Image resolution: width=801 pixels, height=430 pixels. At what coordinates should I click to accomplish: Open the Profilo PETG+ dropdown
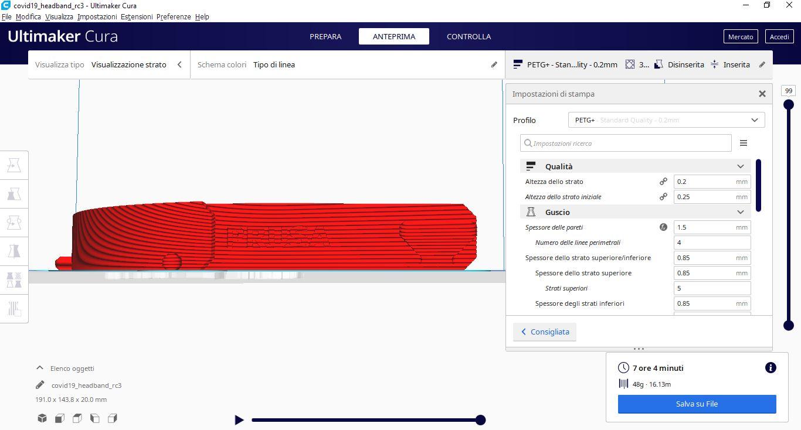(666, 120)
